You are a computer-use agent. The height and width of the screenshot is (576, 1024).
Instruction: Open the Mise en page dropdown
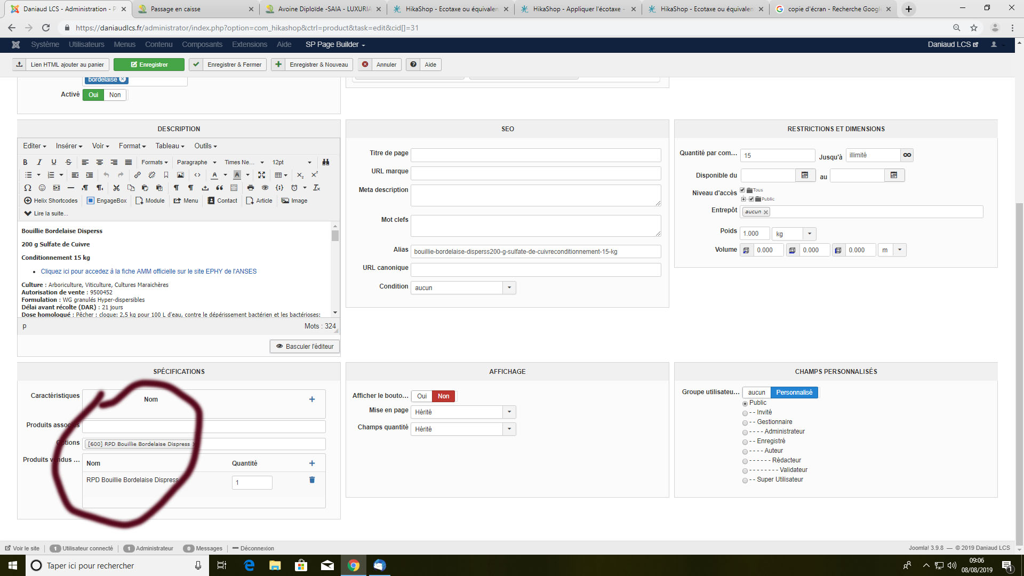(509, 412)
